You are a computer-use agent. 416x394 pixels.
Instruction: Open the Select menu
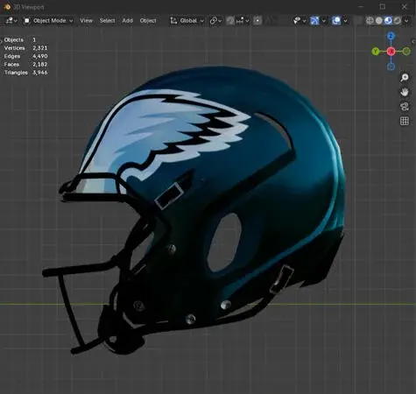coord(107,20)
